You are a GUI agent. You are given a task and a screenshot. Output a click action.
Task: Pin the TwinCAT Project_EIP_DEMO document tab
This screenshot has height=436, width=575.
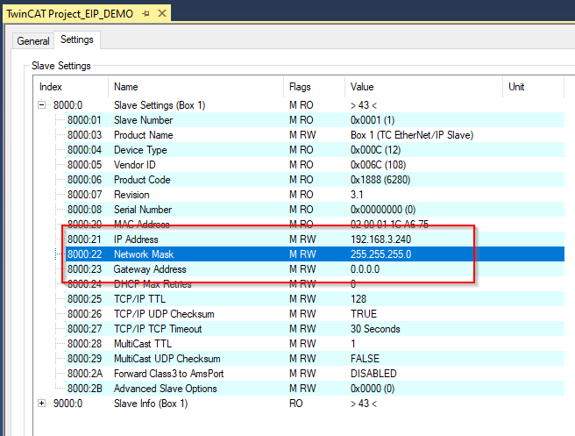(146, 14)
